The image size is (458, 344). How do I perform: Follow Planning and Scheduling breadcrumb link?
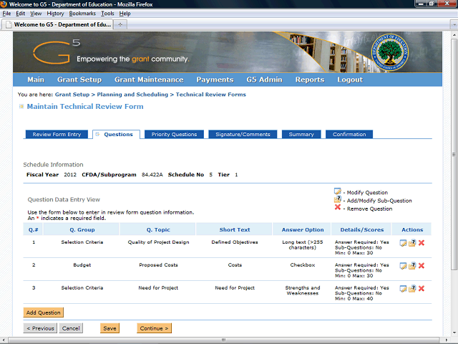click(x=132, y=95)
